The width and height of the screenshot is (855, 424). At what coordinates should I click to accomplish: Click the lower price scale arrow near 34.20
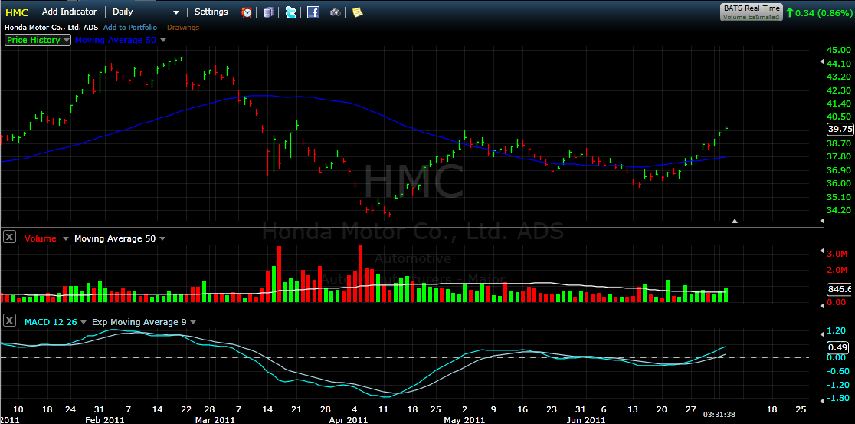(823, 221)
